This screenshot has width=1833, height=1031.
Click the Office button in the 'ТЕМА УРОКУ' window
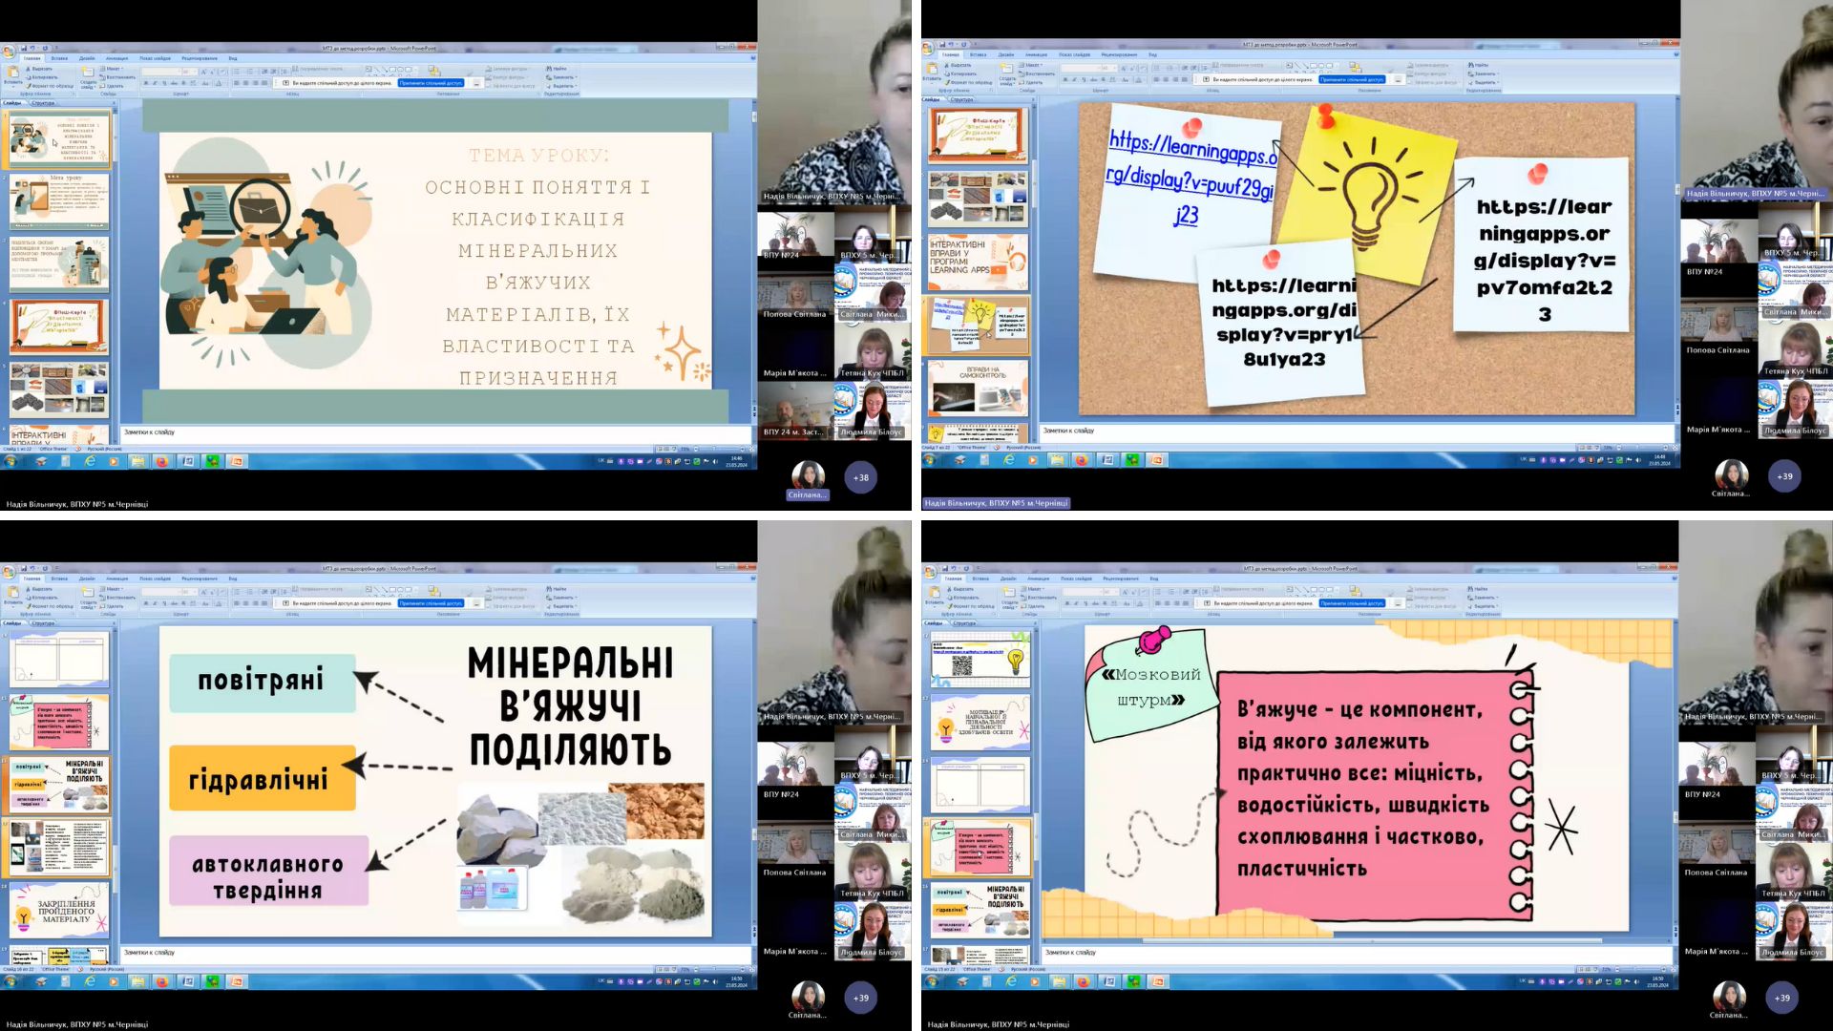tap(9, 53)
